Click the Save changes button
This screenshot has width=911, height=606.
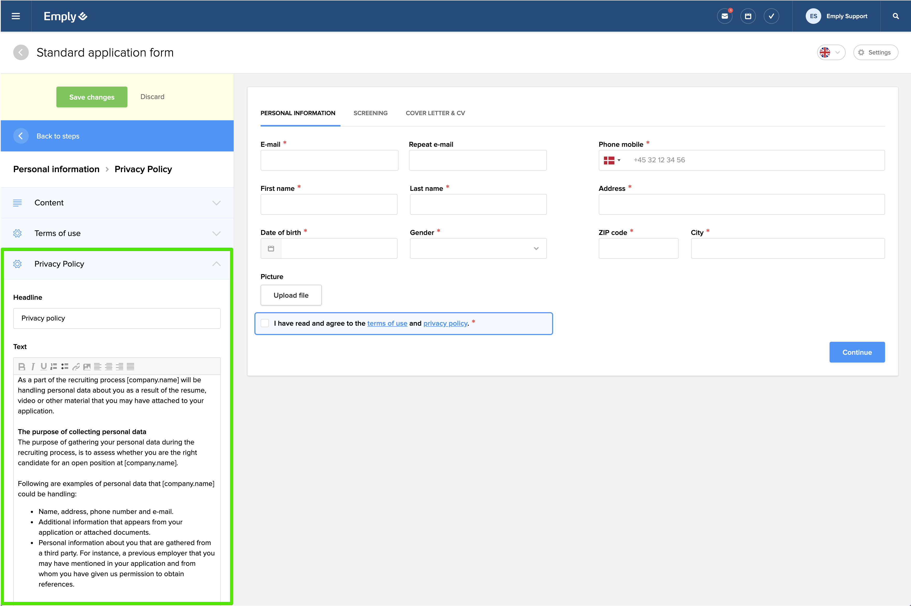click(92, 97)
